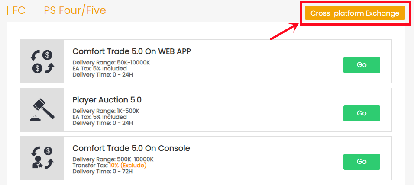Click the Comfort Trade Console player icon

click(42, 158)
